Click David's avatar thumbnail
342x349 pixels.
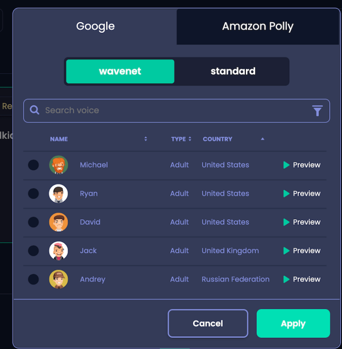58,222
